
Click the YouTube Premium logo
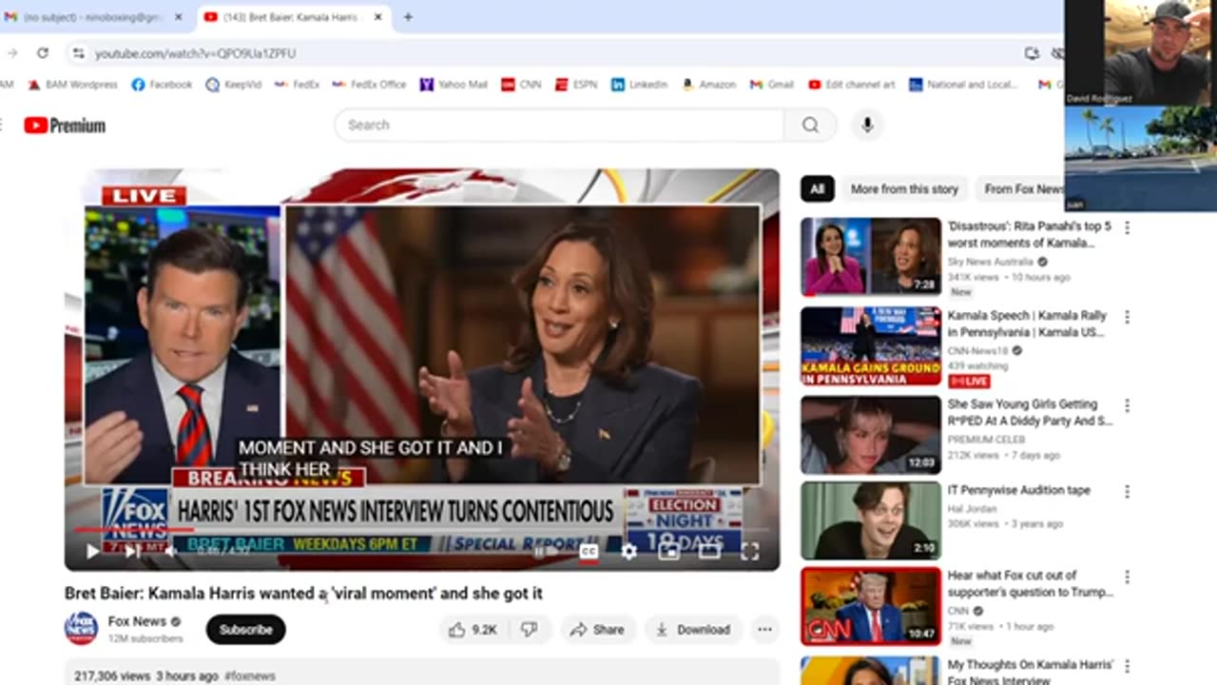point(65,126)
